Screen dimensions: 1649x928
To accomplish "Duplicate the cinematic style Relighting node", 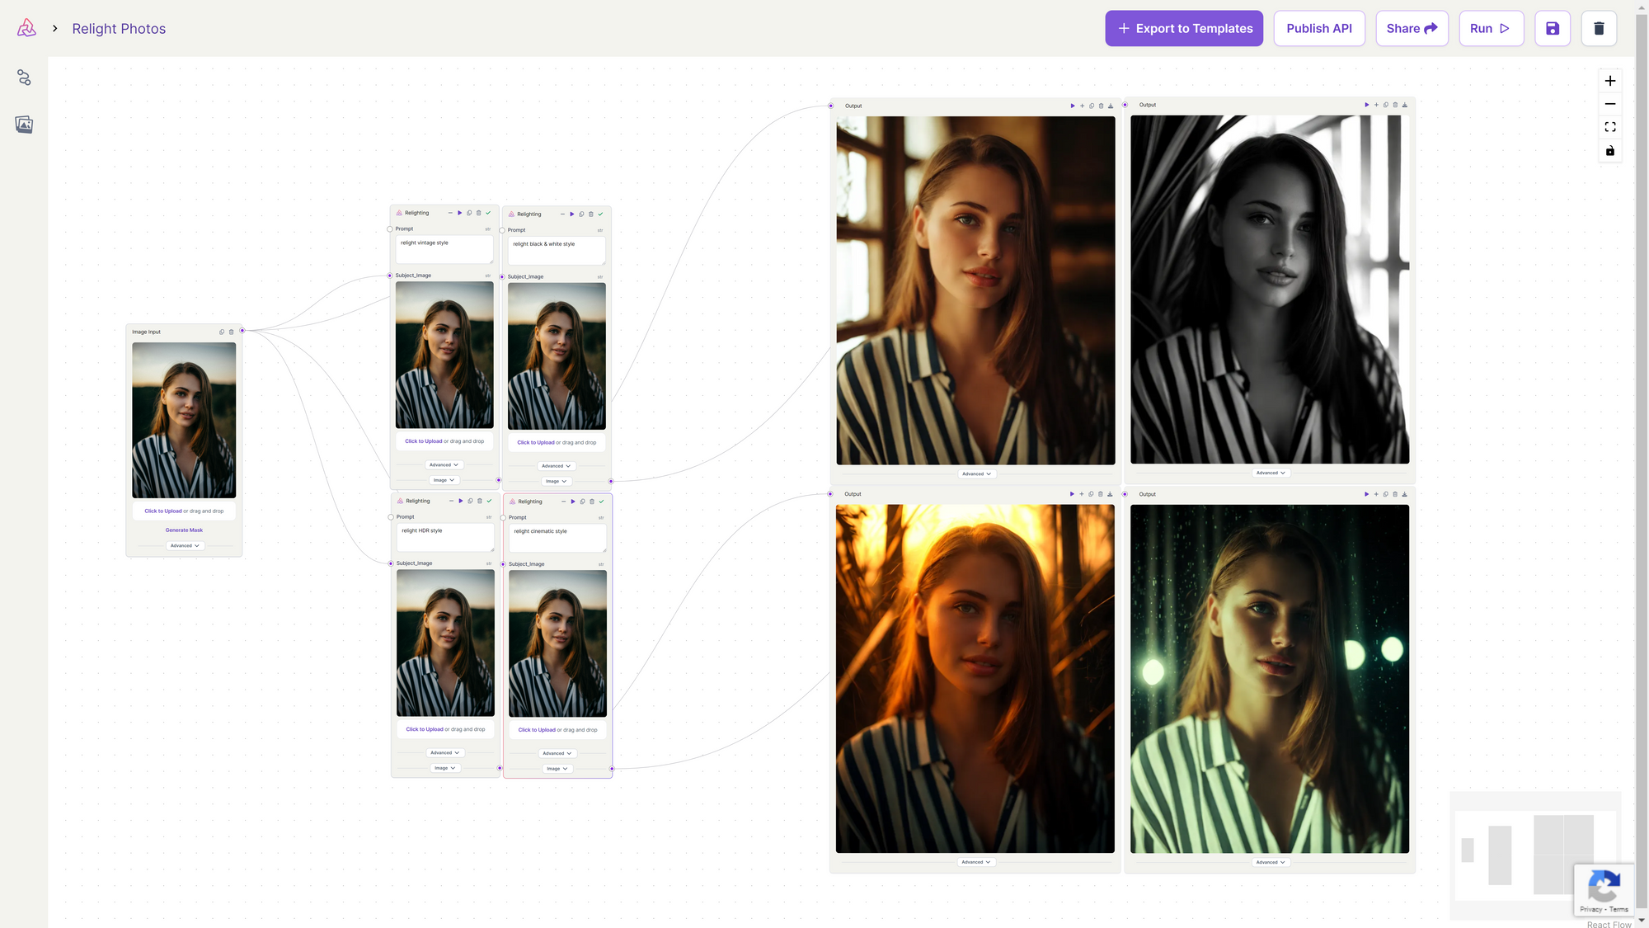I will [x=582, y=502].
